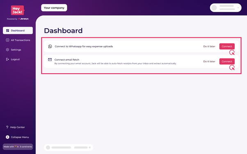Viewport: 247px width, 154px height.
Task: Click the Made with love in 3 continents badge
Action: (18, 147)
